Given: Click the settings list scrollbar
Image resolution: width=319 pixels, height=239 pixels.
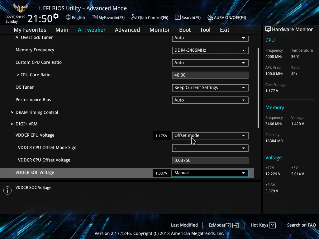Looking at the screenshot, I should tap(258, 88).
